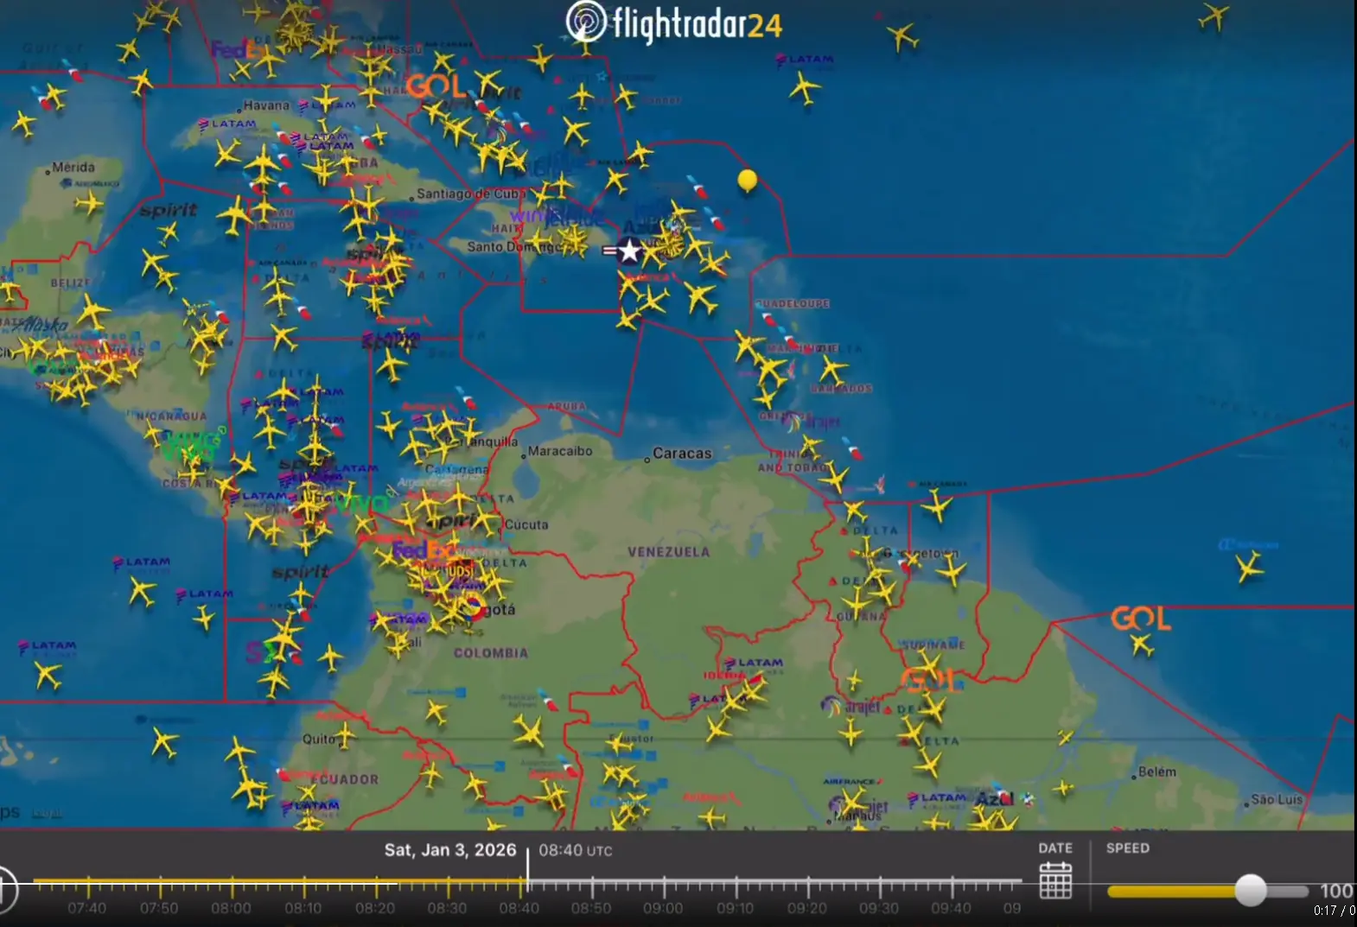This screenshot has height=927, width=1357.
Task: Select the aircraft next to the Quito label
Action: tap(344, 736)
